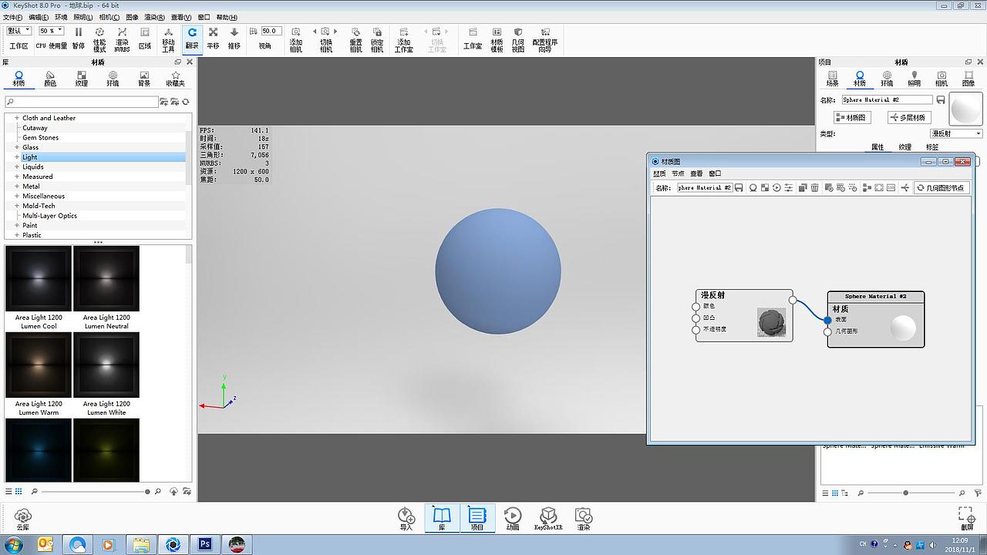Open Cloud Library (云库)
Image resolution: width=987 pixels, height=555 pixels.
click(x=22, y=520)
